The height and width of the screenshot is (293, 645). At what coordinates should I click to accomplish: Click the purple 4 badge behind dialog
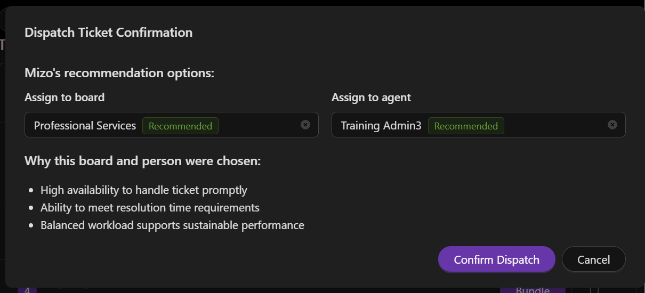point(27,290)
